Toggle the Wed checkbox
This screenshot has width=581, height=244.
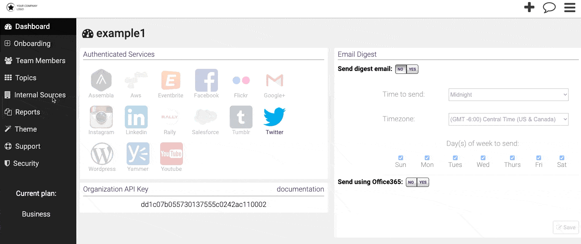point(483,158)
